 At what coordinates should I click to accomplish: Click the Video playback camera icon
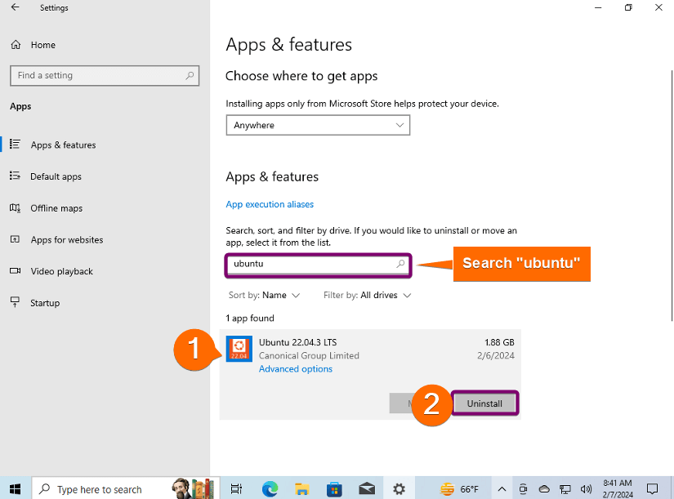(x=15, y=271)
